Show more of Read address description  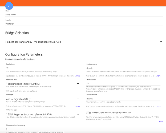pyautogui.click(x=78, y=76)
